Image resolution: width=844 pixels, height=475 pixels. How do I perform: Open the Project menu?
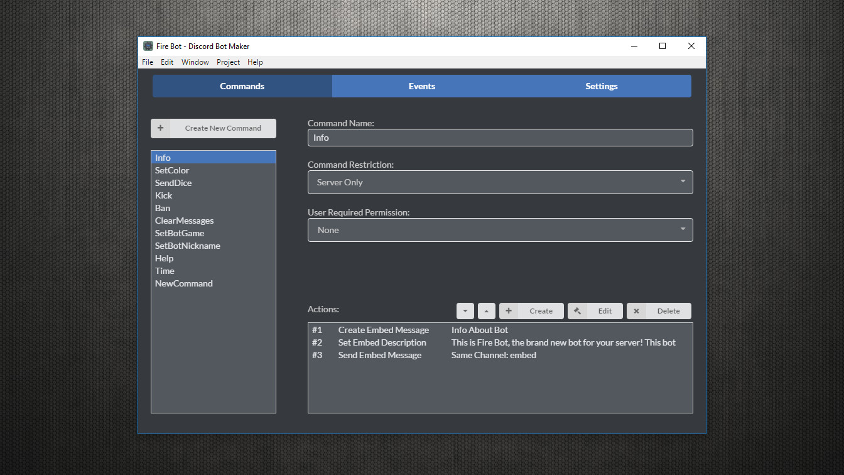click(x=228, y=62)
